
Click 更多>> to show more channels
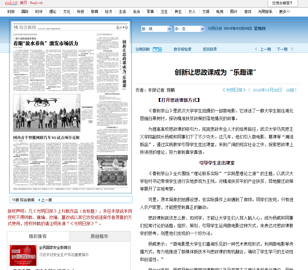pos(285,12)
